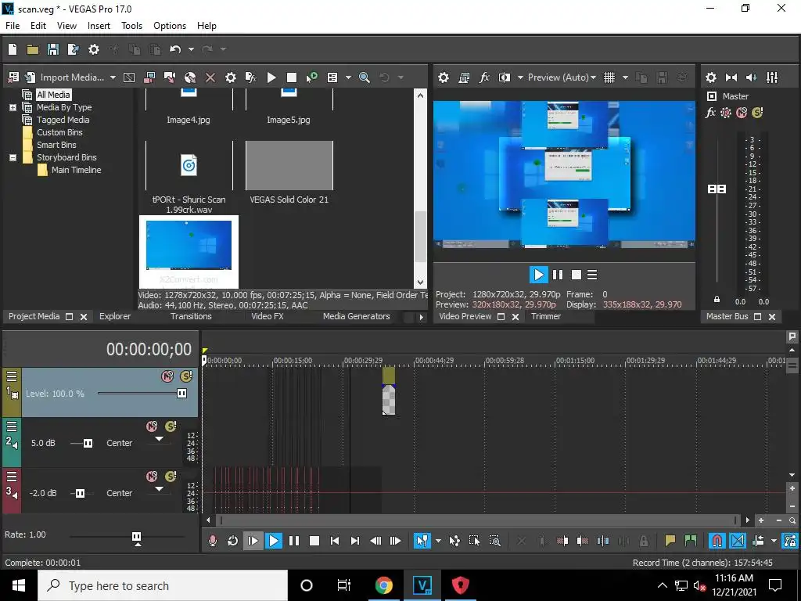Open the Tools menu
Screen dimensions: 801x601
tap(131, 26)
